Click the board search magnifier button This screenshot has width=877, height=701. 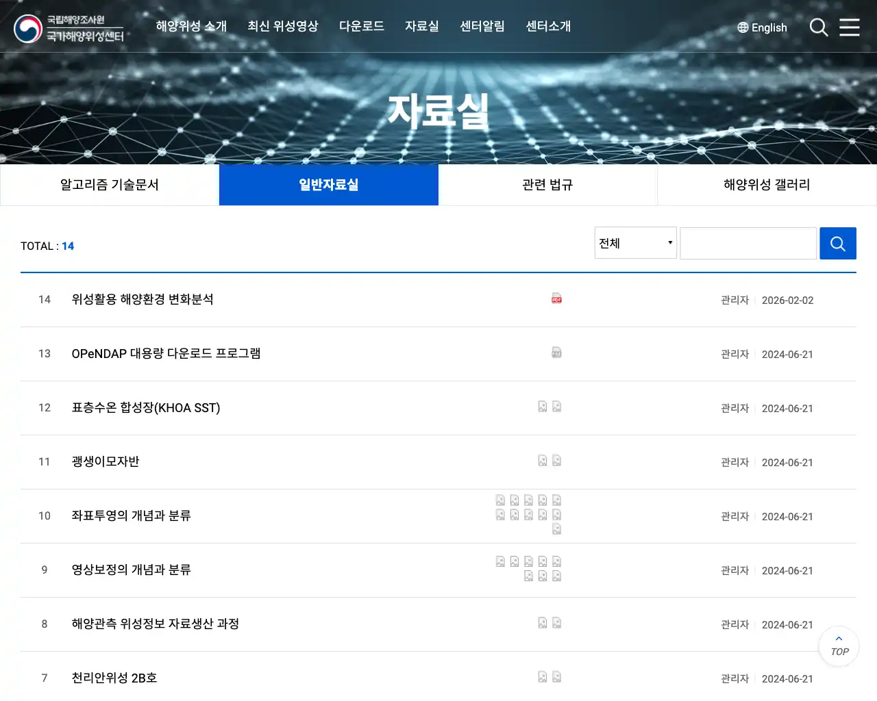(x=837, y=243)
